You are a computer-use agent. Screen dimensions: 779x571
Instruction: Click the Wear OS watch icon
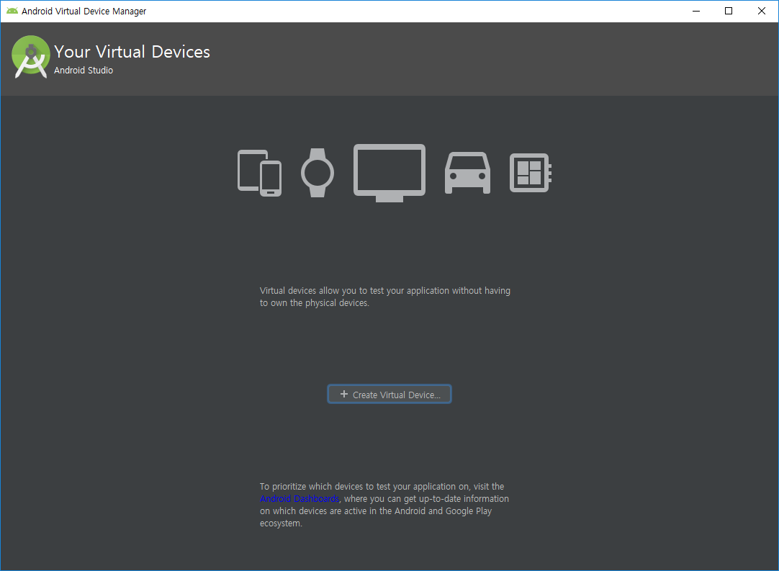318,172
